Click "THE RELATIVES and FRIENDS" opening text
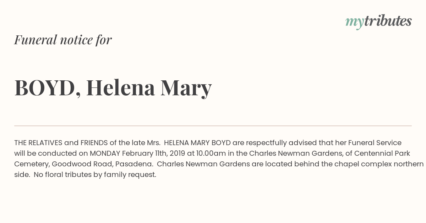Image resolution: width=426 pixels, height=223 pixels. point(61,143)
